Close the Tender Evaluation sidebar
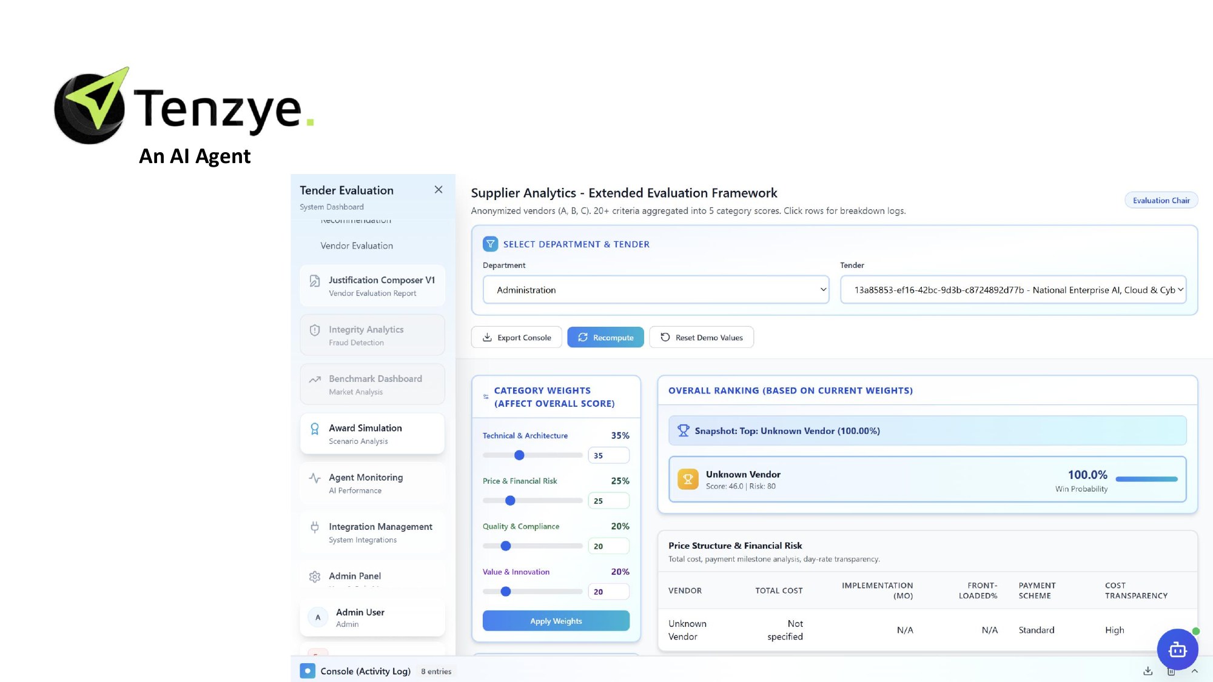Viewport: 1213px width, 682px height. tap(438, 190)
